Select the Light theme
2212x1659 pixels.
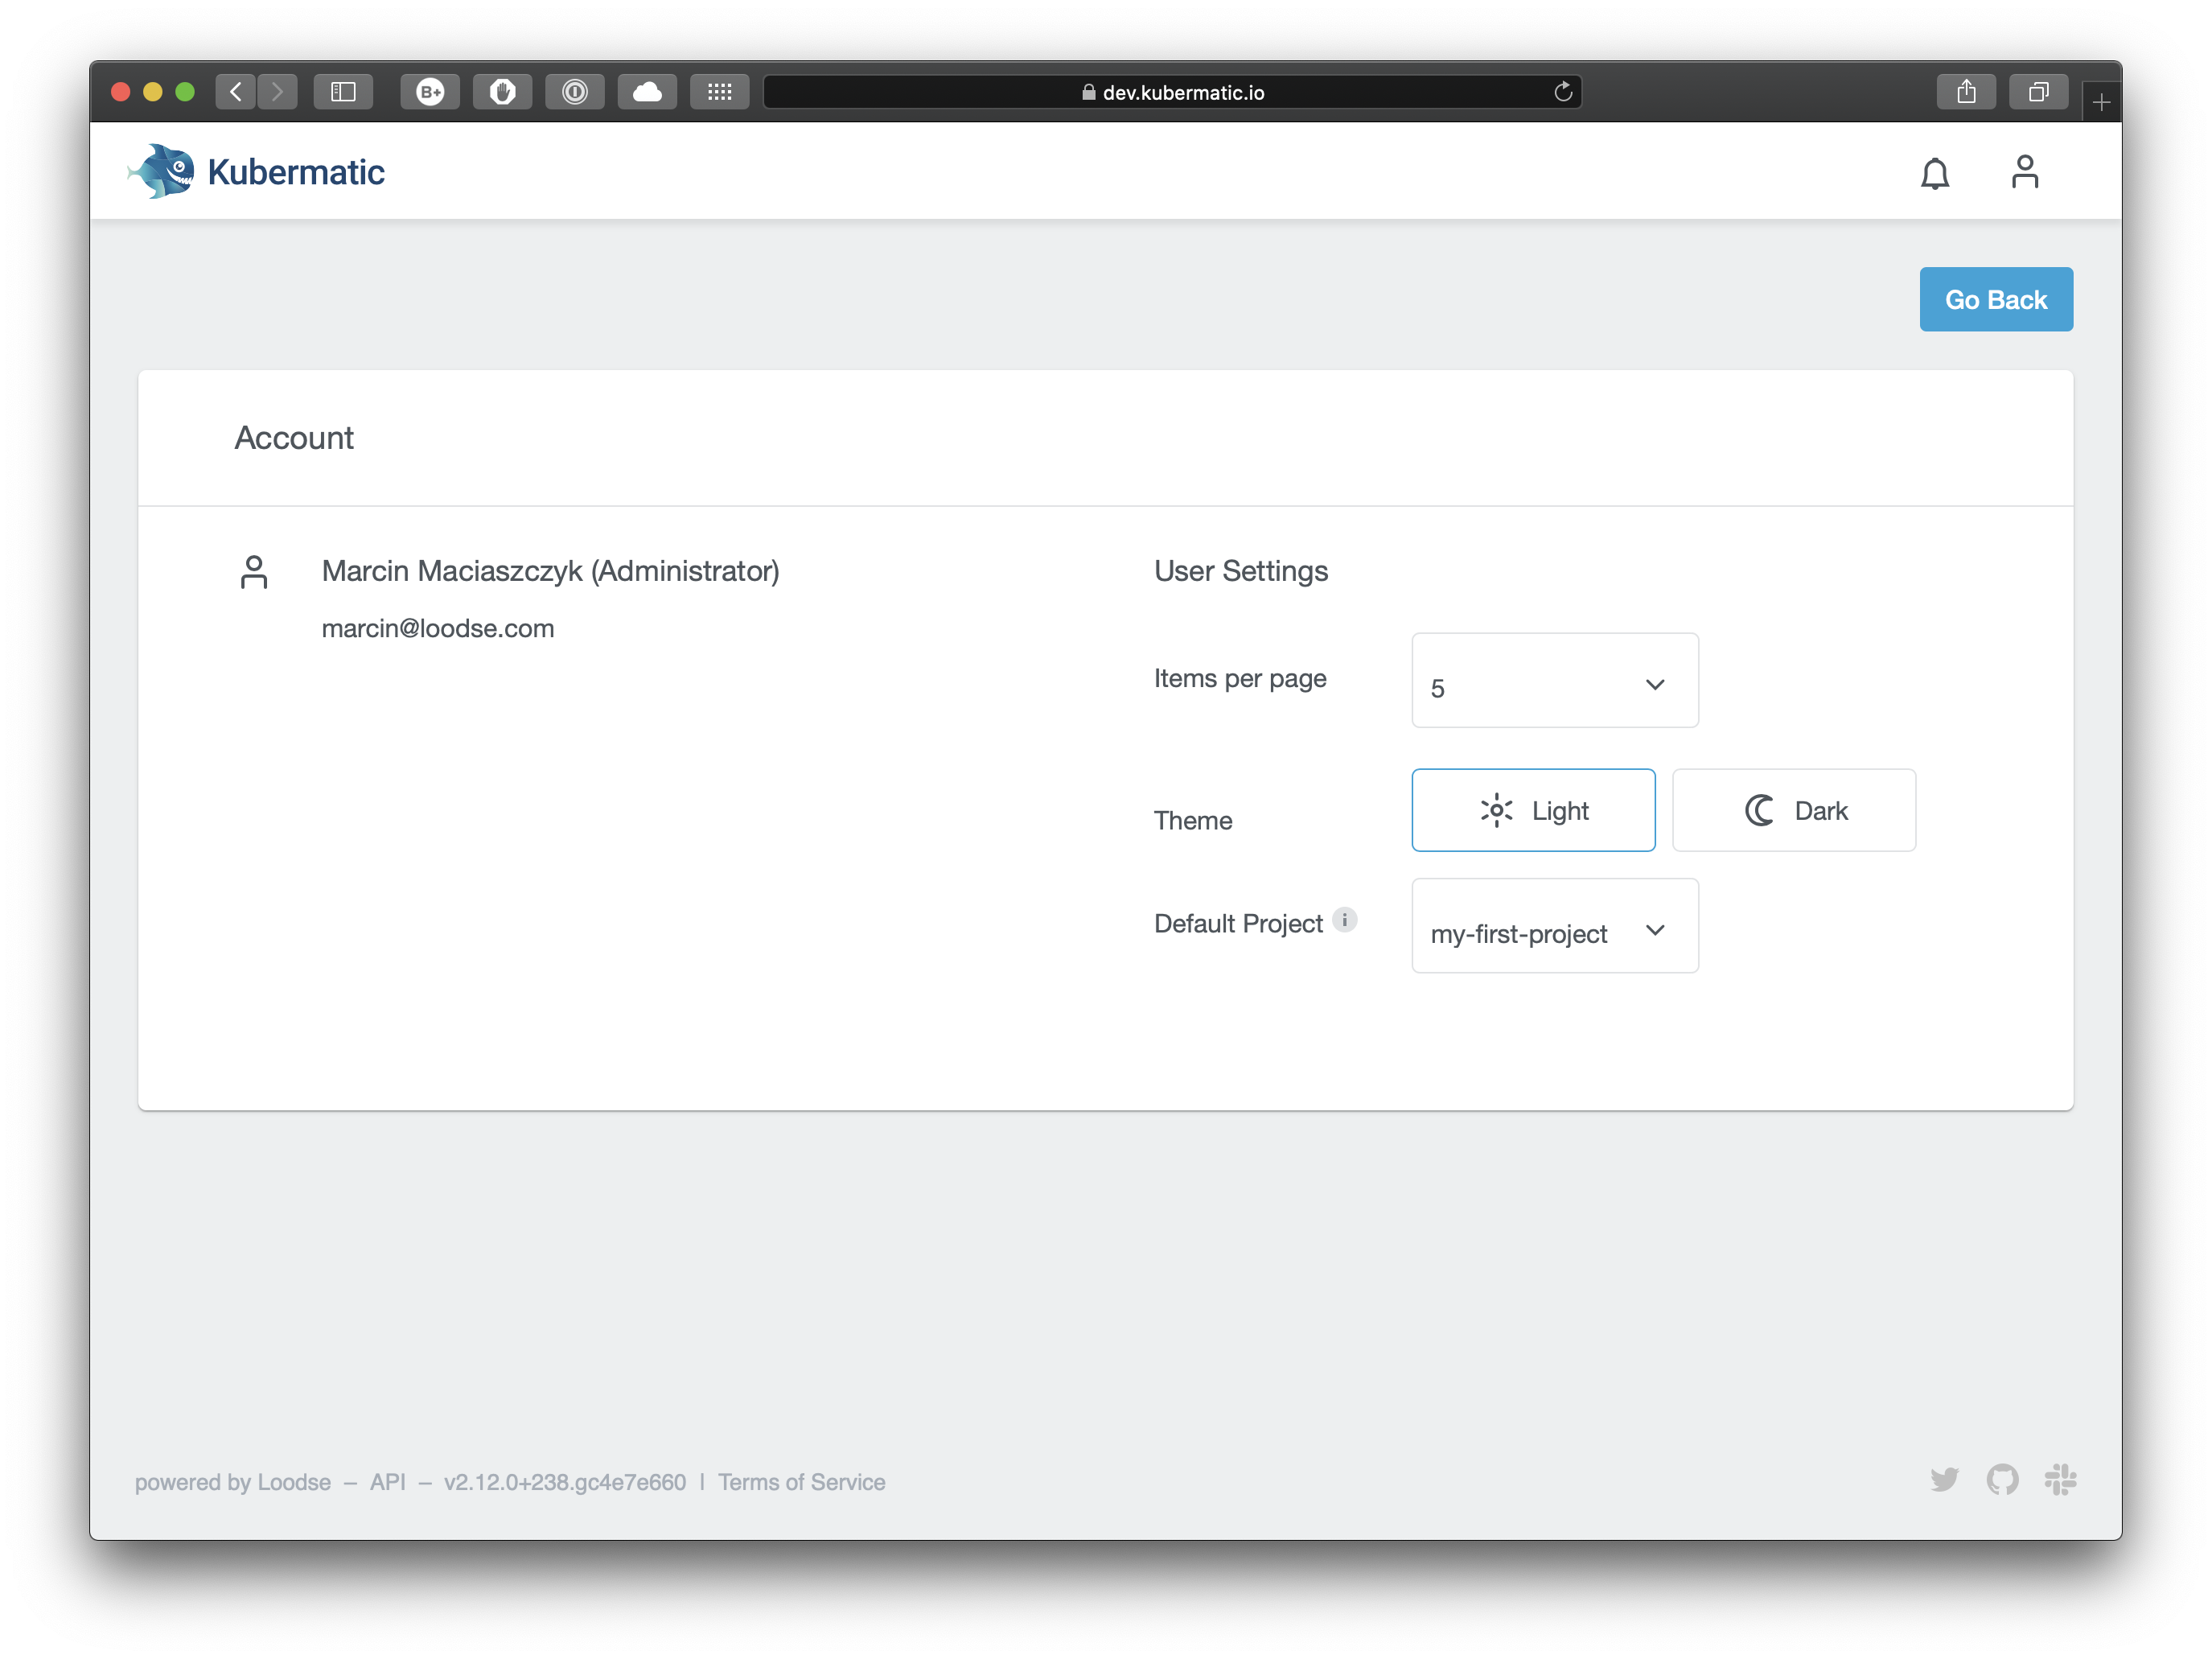coord(1533,810)
